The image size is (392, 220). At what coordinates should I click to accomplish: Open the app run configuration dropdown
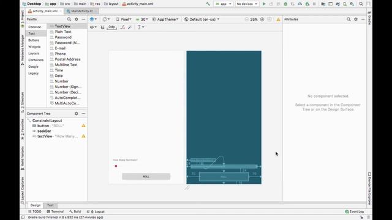click(x=223, y=4)
